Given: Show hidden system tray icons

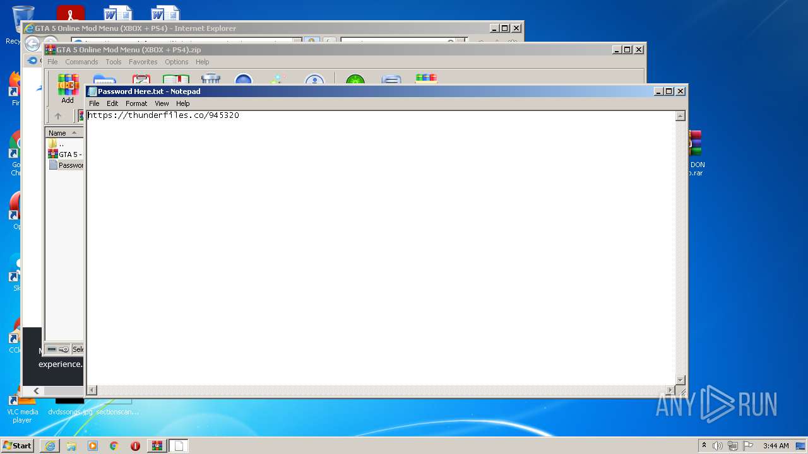Looking at the screenshot, I should (x=704, y=446).
